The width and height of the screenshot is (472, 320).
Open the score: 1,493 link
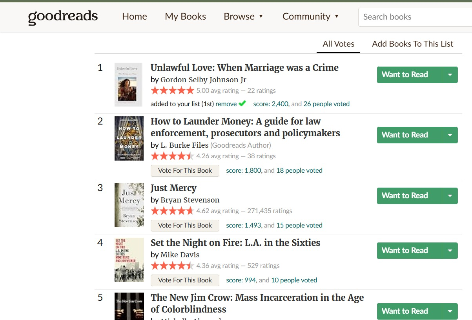(244, 225)
